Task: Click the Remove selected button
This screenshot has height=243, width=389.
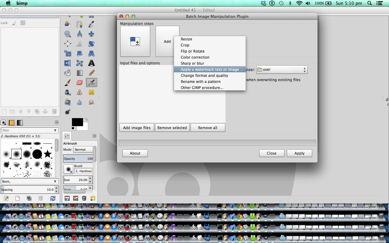Action: click(172, 128)
